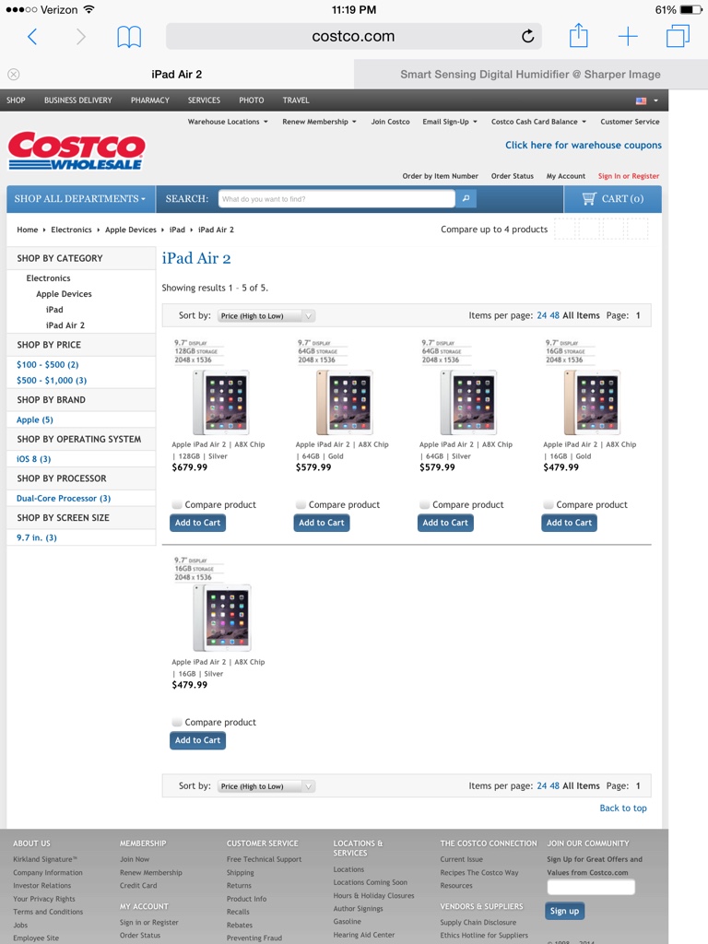Tap the battery indicator in status bar
Screen dimensions: 708x944
(690, 9)
